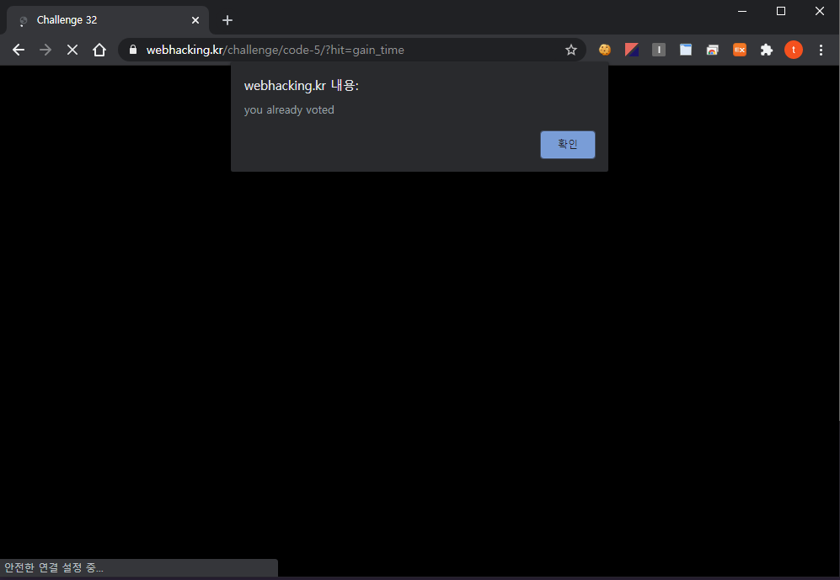Click the red and navy diagonal extension icon
This screenshot has width=840, height=580.
(631, 50)
